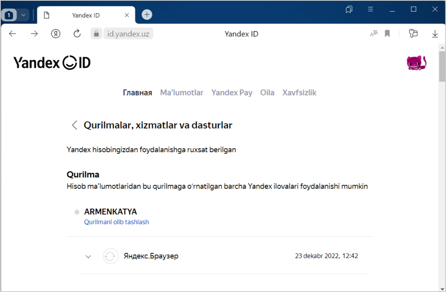Reload the page with the refresh icon
Screen dimensions: 446x292
(x=77, y=34)
